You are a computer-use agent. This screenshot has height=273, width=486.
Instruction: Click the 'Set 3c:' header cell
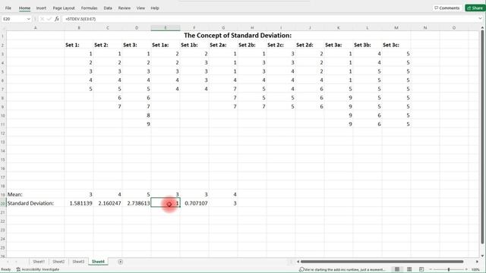point(396,45)
